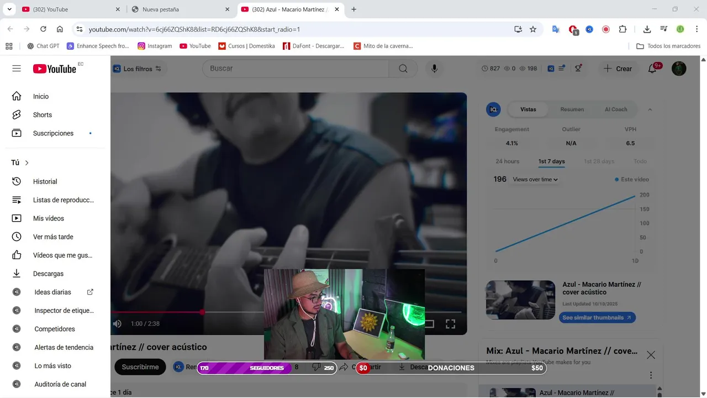Click the red video progress scrubber
The height and width of the screenshot is (398, 707).
(202, 312)
